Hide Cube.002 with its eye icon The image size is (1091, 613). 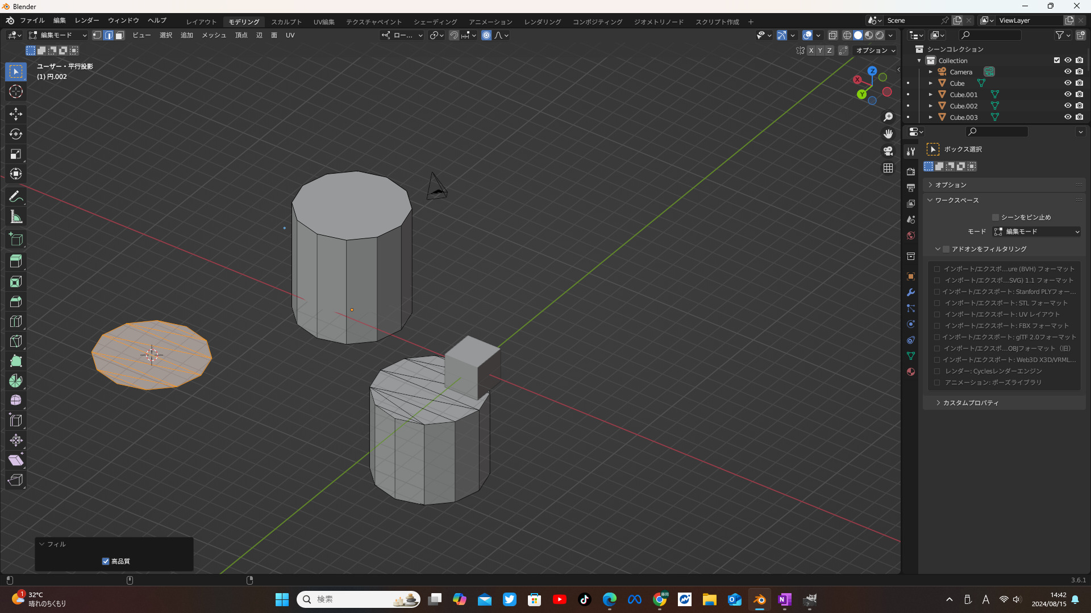click(x=1068, y=106)
